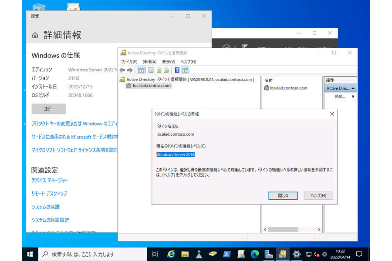Select the Active Directory ドメインと信頼関係 root tree node
This screenshot has height=261, width=392.
pyautogui.click(x=187, y=80)
